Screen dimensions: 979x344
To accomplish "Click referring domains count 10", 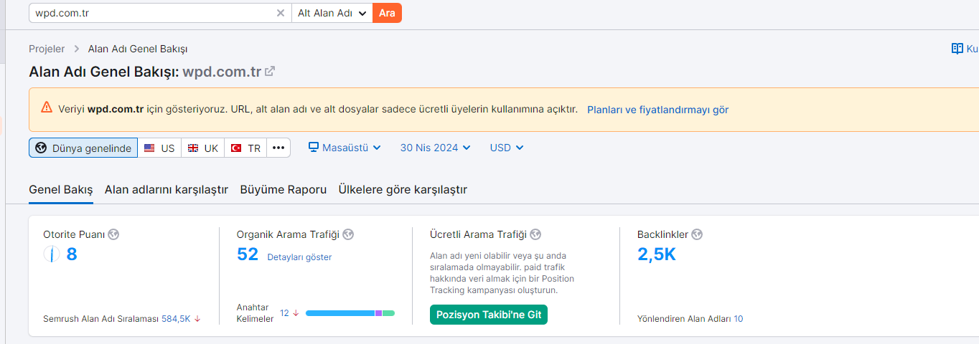I will point(739,319).
